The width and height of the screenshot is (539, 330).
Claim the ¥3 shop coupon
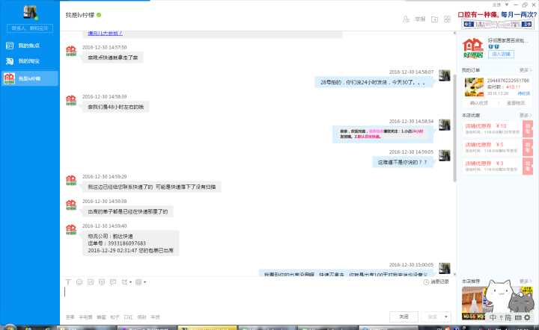pos(528,166)
